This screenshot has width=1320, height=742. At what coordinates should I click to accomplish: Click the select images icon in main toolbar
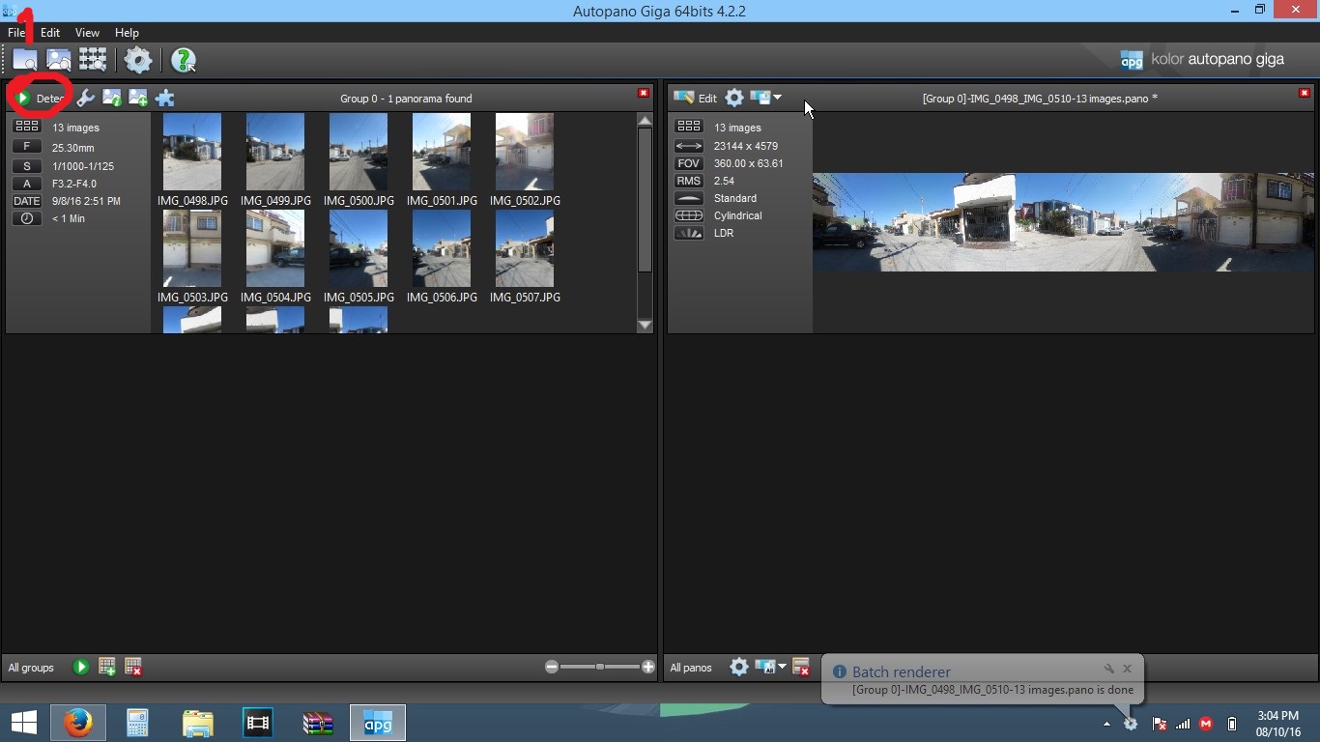[x=59, y=60]
